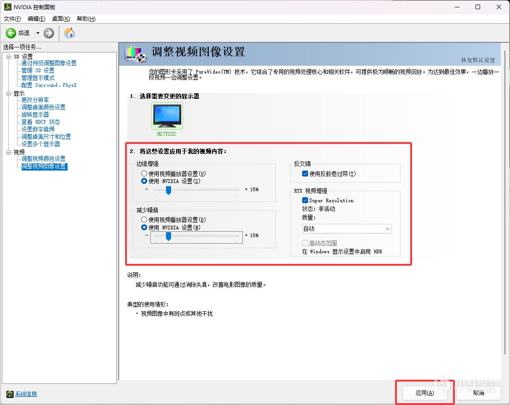510x405 pixels.
Task: Open 更改分辨率 in the tree
Action: [x=35, y=100]
